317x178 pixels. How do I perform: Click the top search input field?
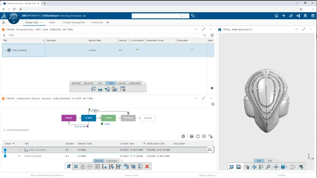point(156,16)
